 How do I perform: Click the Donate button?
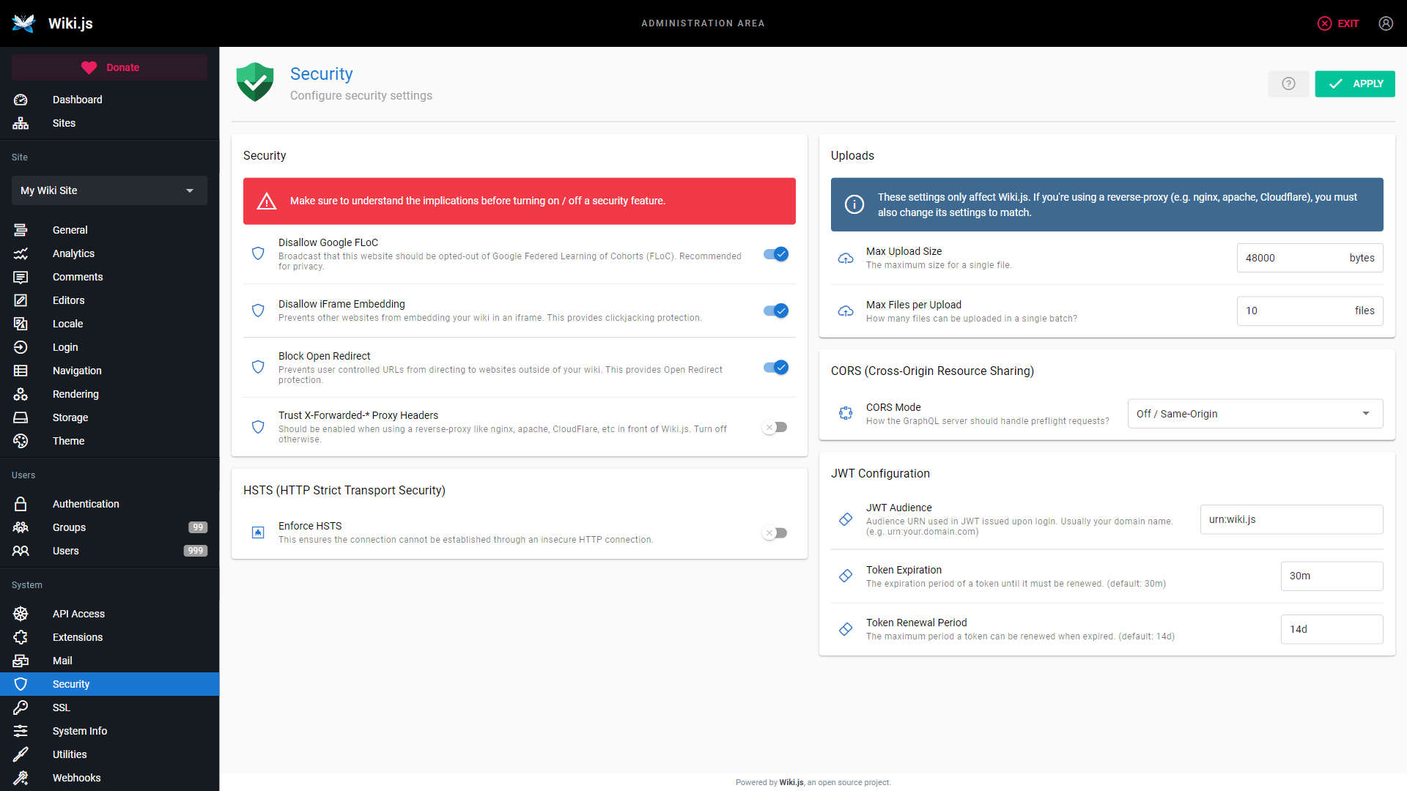[x=109, y=67]
